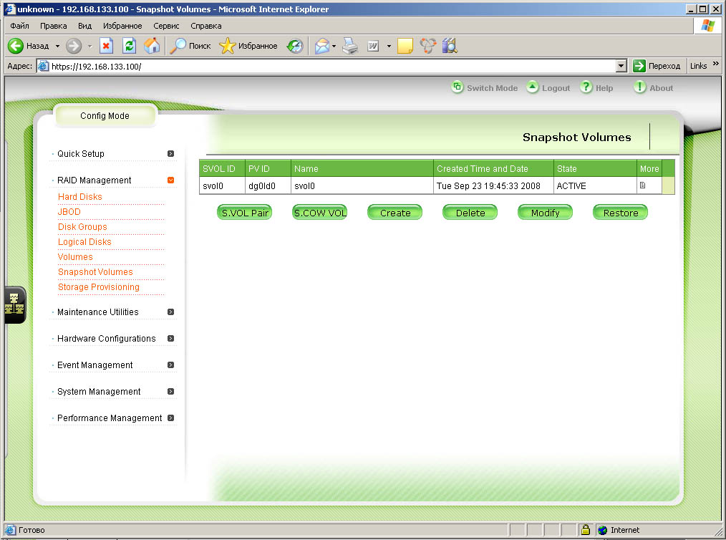This screenshot has width=726, height=540.
Task: Click the dg0ld0 PV ID cell
Action: (268, 185)
